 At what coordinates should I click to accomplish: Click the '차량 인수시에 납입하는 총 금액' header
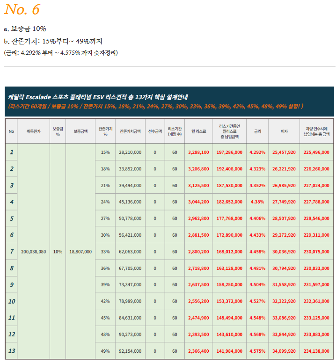pyautogui.click(x=316, y=131)
